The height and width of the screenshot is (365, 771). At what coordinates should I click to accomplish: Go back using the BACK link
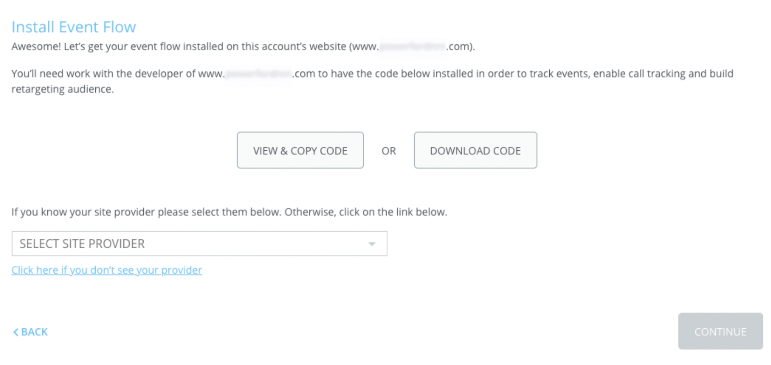(x=30, y=332)
